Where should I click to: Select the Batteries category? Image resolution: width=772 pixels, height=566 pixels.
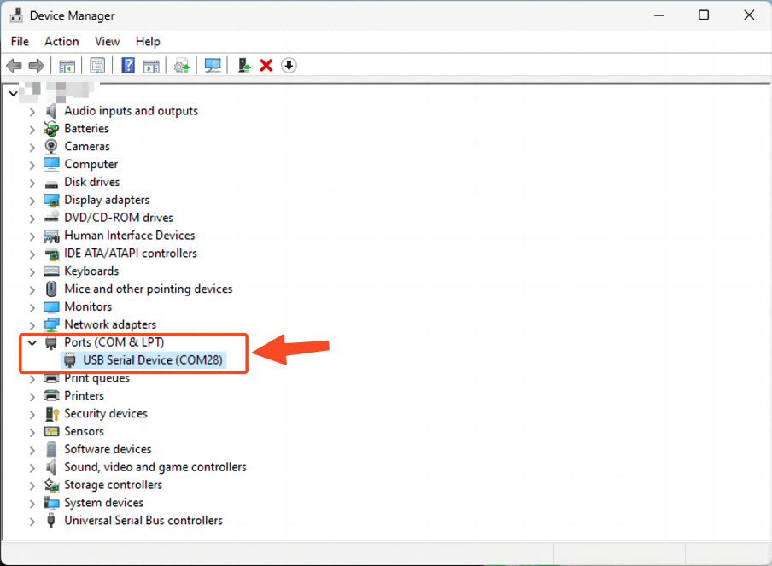point(86,129)
